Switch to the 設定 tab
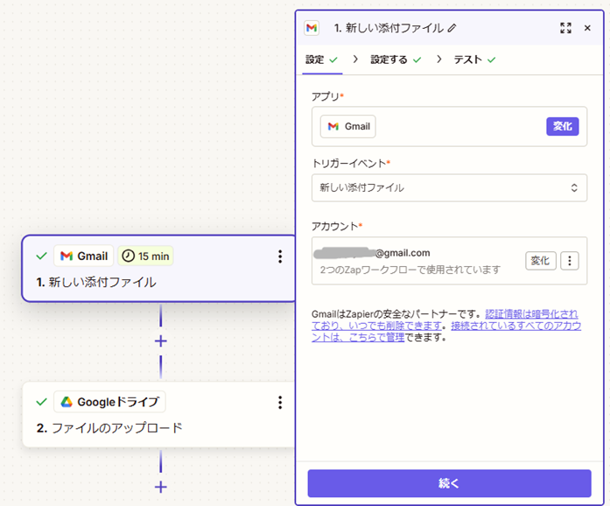The width and height of the screenshot is (610, 506). (322, 60)
